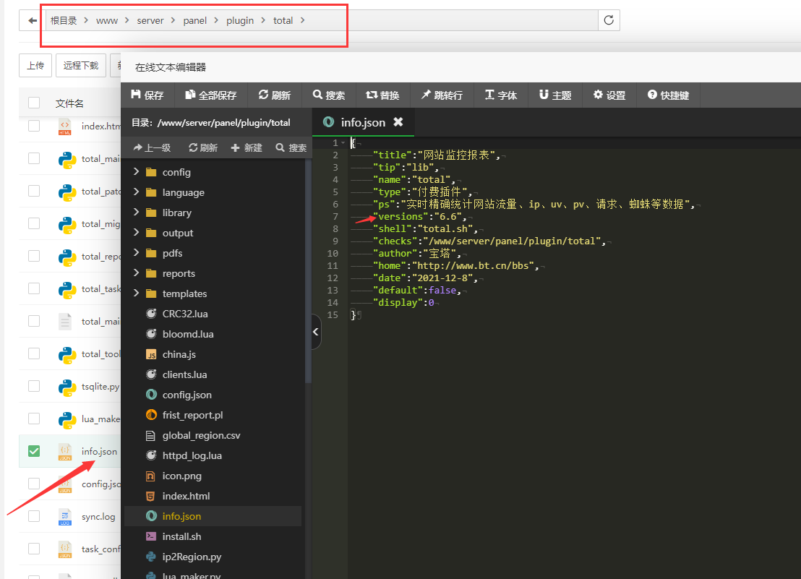801x579 pixels.
Task: Click the directory tree scrollbar
Action: 308,270
